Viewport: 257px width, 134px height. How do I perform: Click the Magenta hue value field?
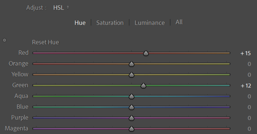[249, 129]
